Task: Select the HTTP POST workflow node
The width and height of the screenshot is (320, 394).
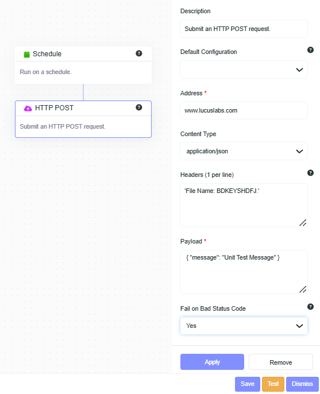Action: point(83,119)
